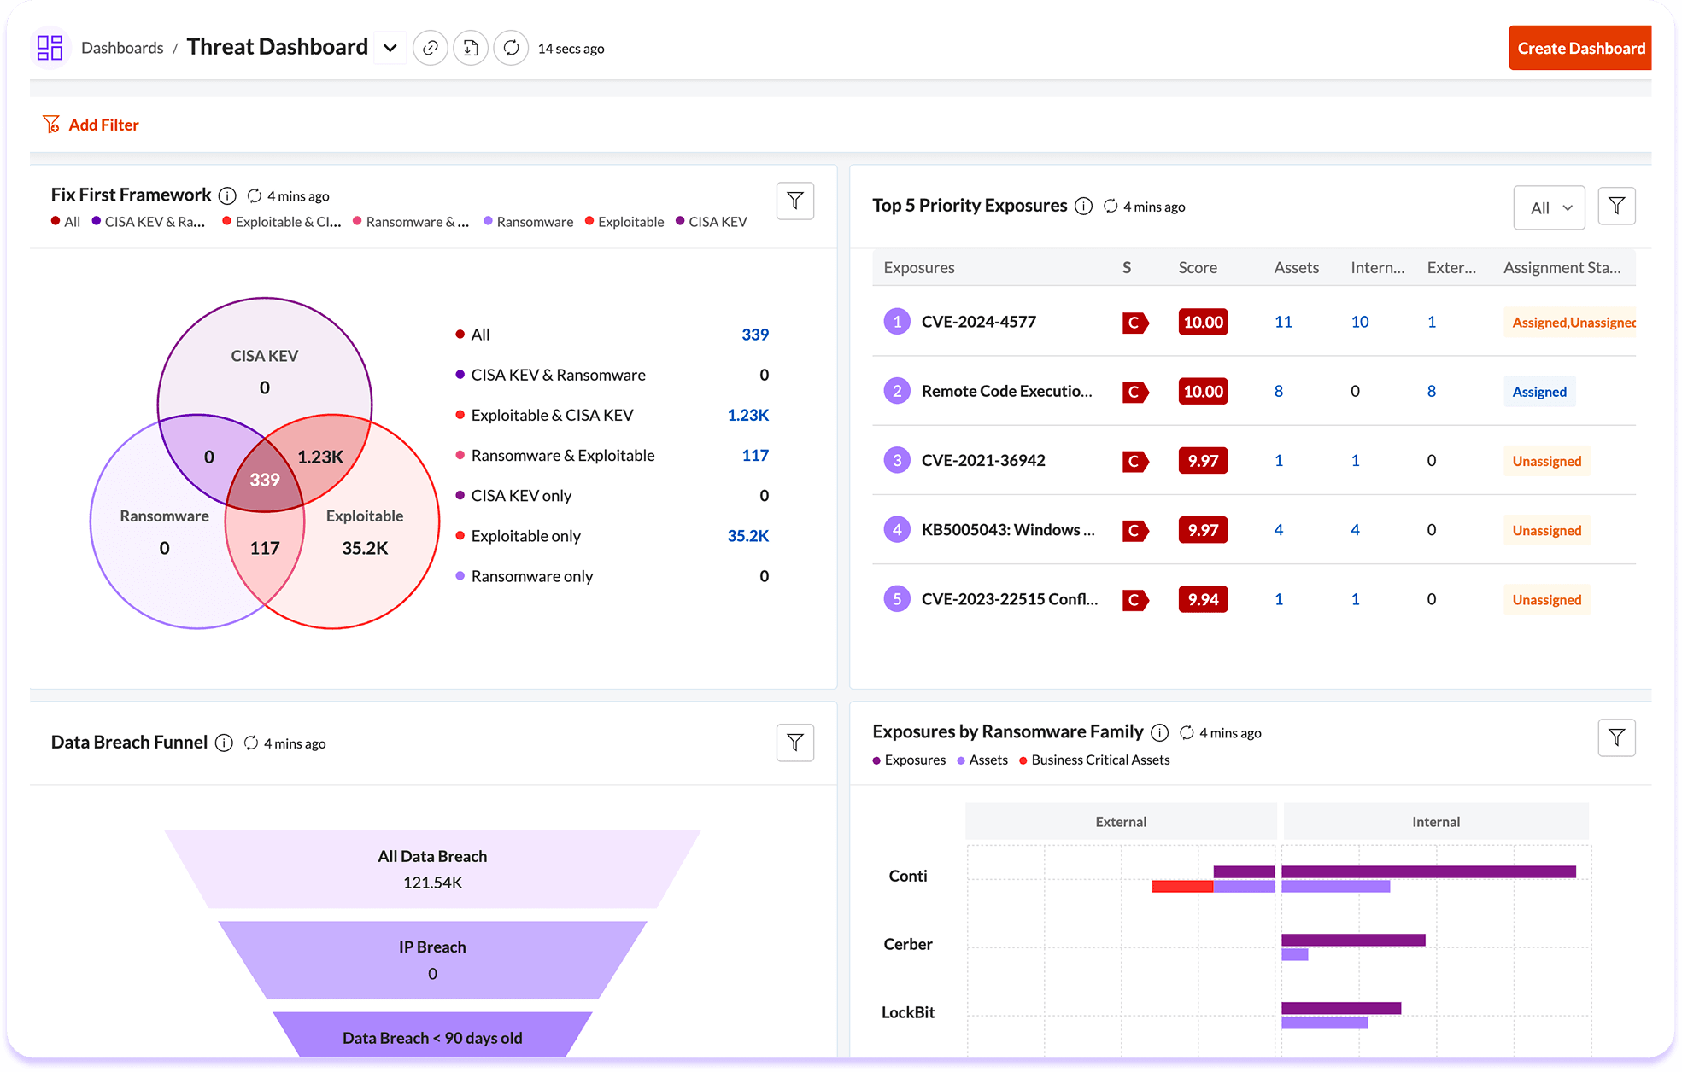Click the export report icon next to the title
This screenshot has height=1072, width=1682.
coord(471,48)
